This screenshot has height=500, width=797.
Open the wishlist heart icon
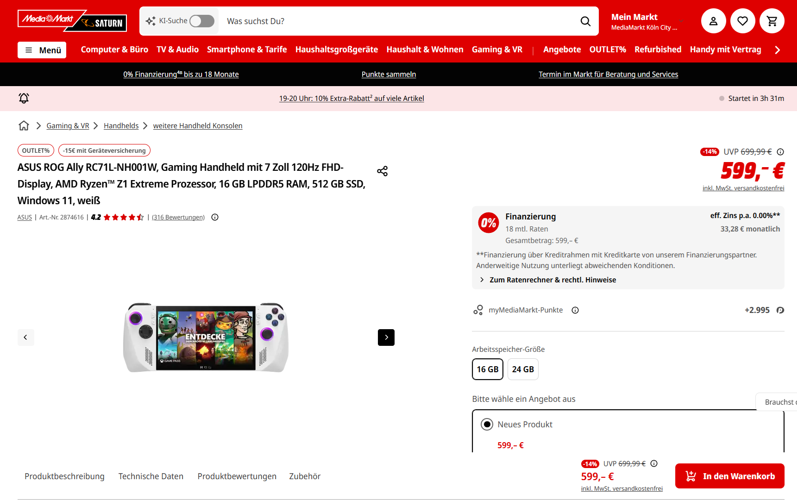pos(742,21)
